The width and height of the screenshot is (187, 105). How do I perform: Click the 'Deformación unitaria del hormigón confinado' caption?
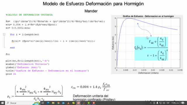94,98
